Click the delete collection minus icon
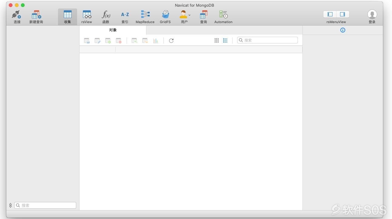Image resolution: width=392 pixels, height=219 pixels. [x=118, y=40]
